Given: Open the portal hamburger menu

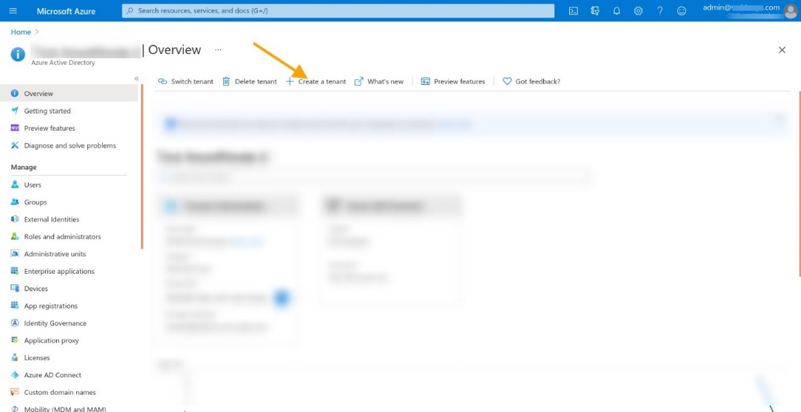Looking at the screenshot, I should [13, 11].
